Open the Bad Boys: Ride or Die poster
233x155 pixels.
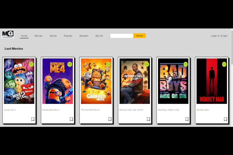pos(173,81)
